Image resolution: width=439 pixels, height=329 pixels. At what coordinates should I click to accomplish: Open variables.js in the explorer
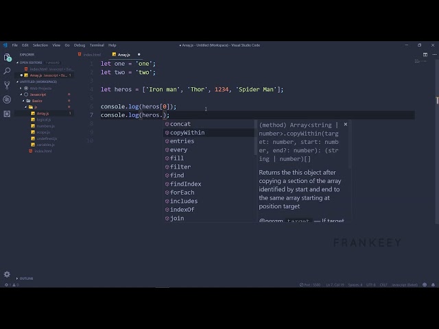coord(46,145)
